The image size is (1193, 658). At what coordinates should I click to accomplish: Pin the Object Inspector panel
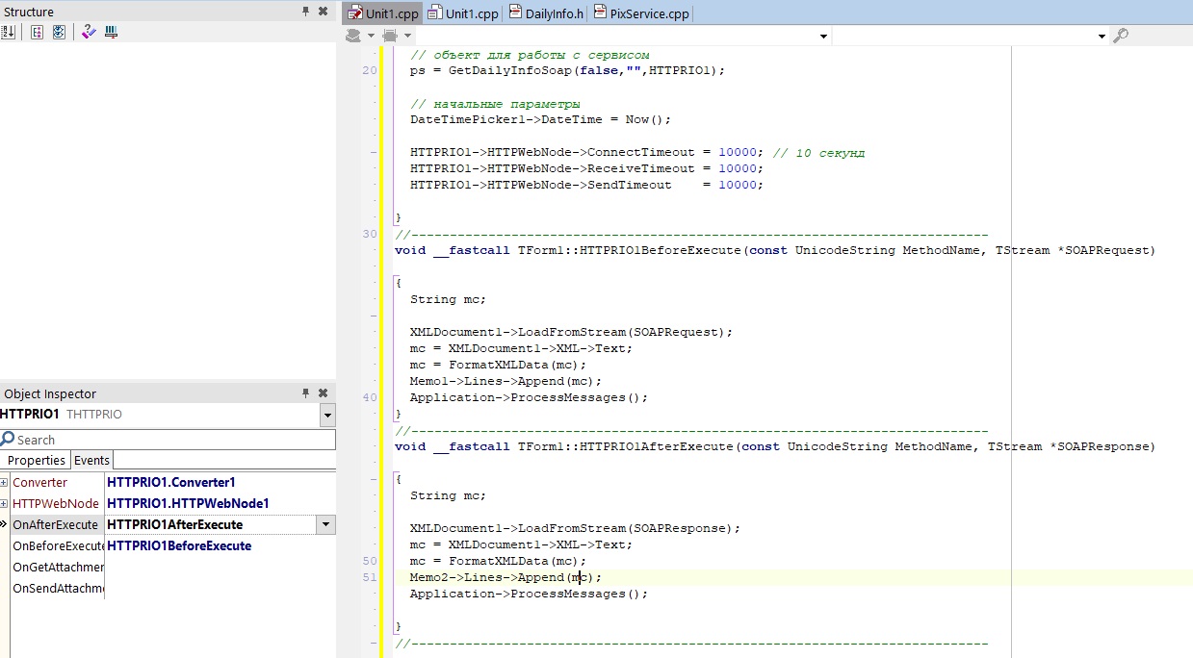pyautogui.click(x=306, y=392)
